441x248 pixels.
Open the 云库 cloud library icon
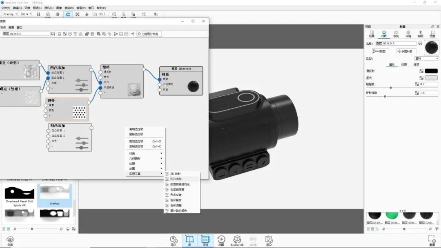pos(10,240)
